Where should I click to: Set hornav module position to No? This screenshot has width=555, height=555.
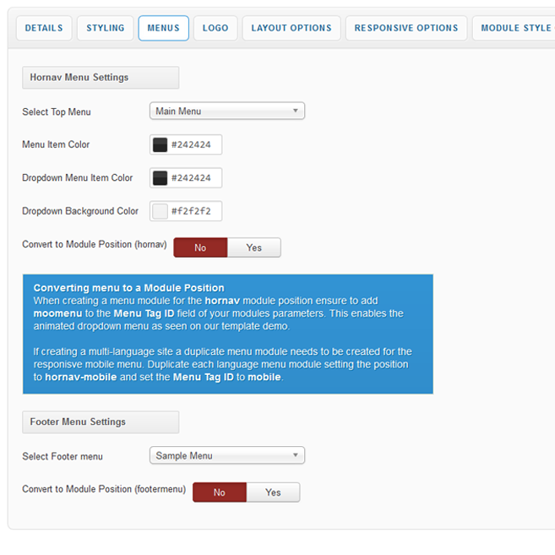(200, 248)
